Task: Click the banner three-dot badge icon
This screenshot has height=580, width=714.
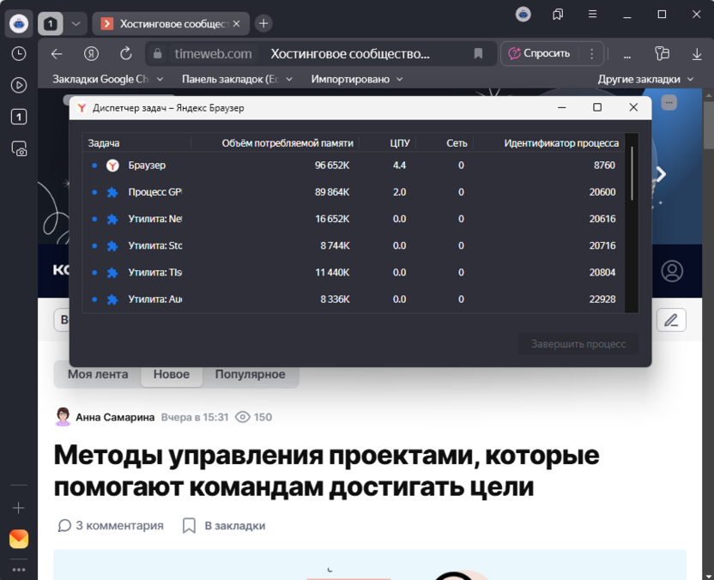Action: tap(669, 102)
